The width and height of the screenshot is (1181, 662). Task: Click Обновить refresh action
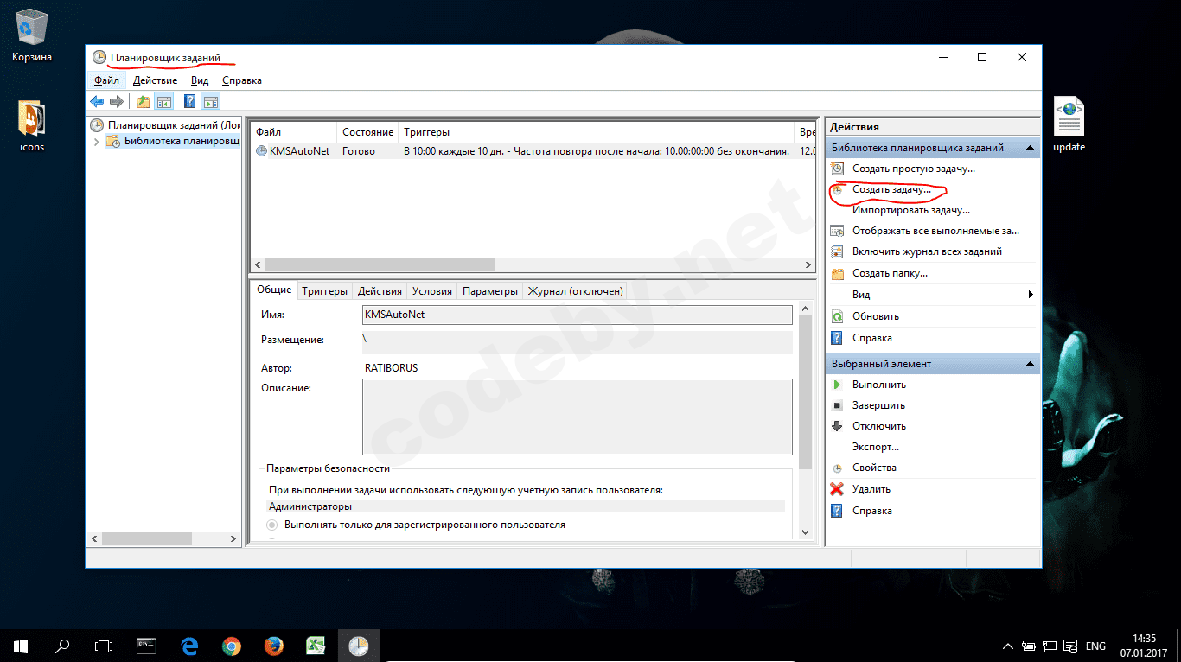pos(875,316)
